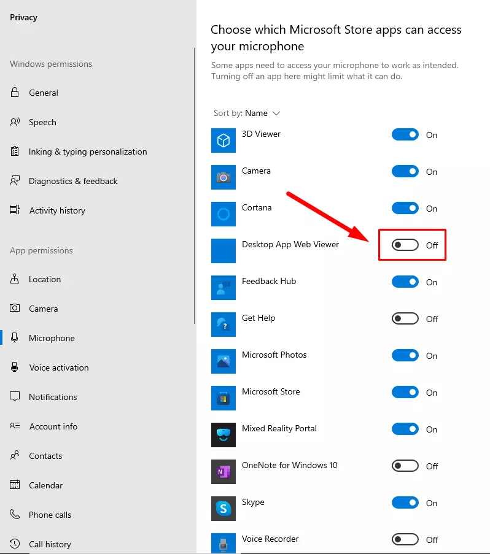Click the Cortana circle app icon
490x554 pixels.
tap(224, 214)
